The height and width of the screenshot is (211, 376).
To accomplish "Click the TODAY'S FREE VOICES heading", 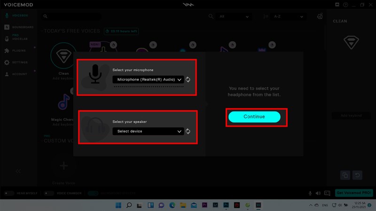I will coord(72,31).
